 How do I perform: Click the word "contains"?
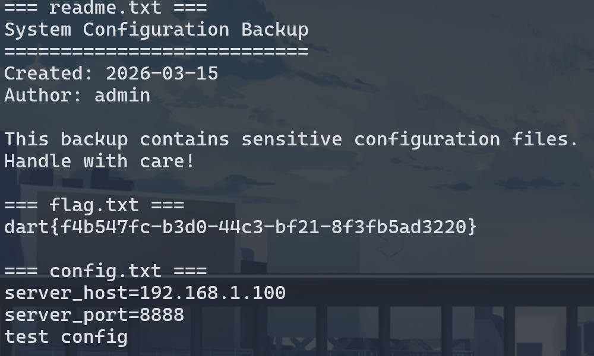pos(185,139)
